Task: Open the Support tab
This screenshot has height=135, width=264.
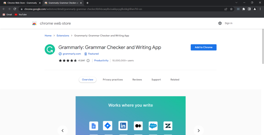Action: 156,80
